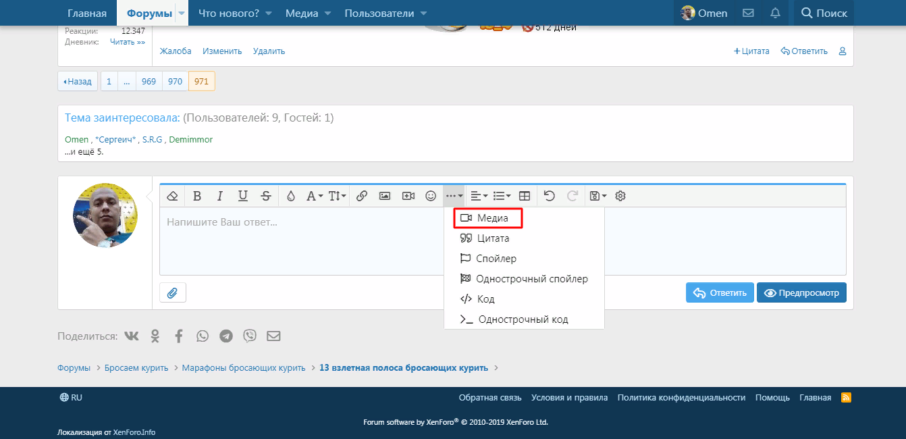This screenshot has height=439, width=906.
Task: Select Медиа from the insert menu
Action: [488, 218]
